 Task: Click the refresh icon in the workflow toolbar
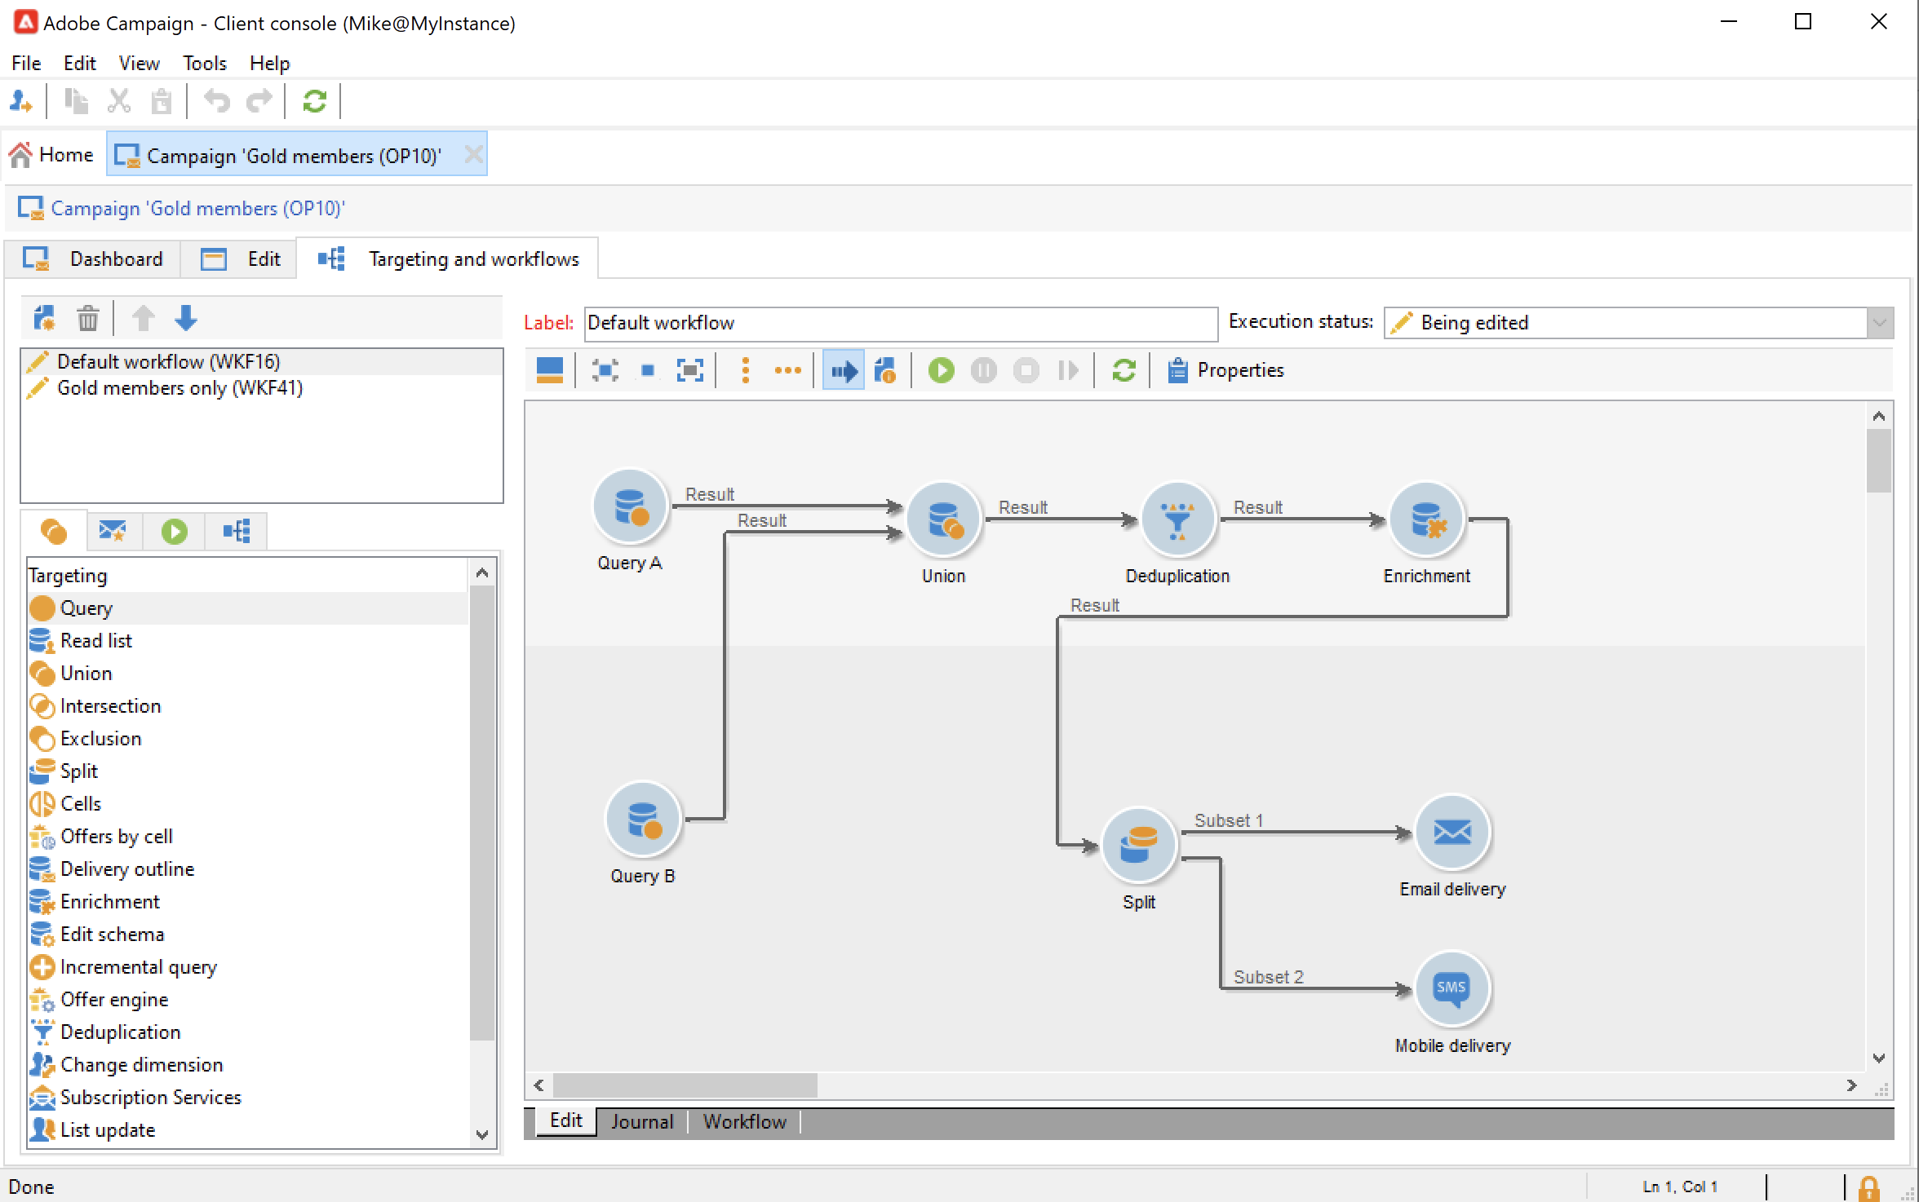coord(1123,371)
